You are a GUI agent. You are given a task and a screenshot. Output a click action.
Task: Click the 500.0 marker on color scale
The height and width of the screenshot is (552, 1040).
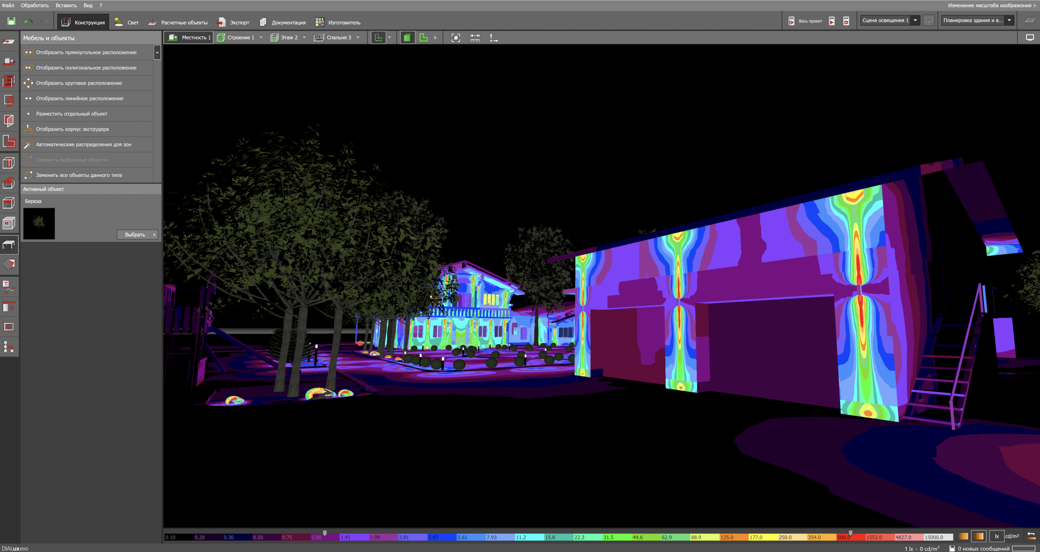pyautogui.click(x=850, y=533)
